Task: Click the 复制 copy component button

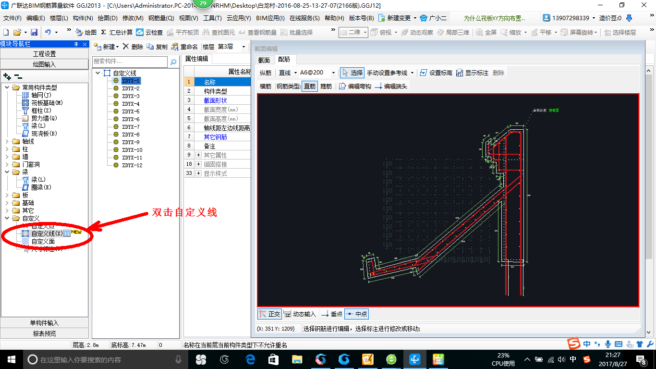Action: pyautogui.click(x=157, y=47)
